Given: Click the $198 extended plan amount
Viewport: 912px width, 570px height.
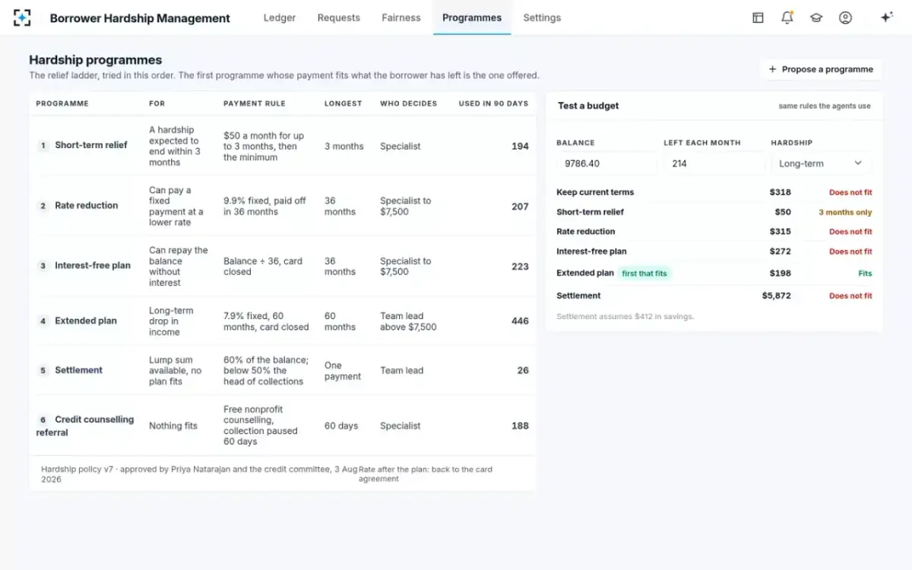Looking at the screenshot, I should pyautogui.click(x=780, y=273).
